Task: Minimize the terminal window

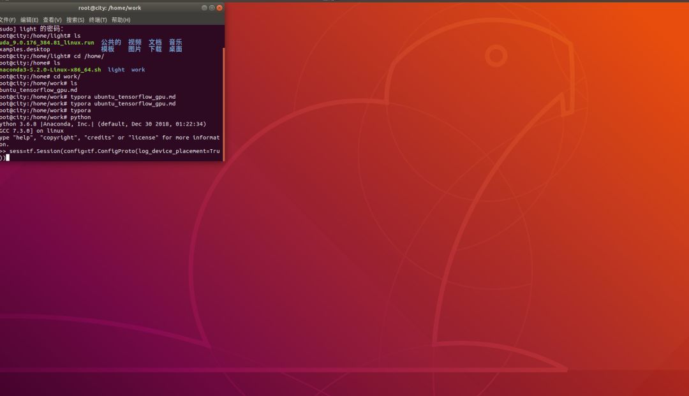Action: click(x=204, y=8)
